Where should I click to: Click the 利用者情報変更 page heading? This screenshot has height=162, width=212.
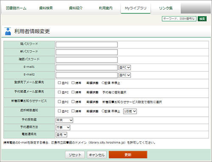[32, 31]
